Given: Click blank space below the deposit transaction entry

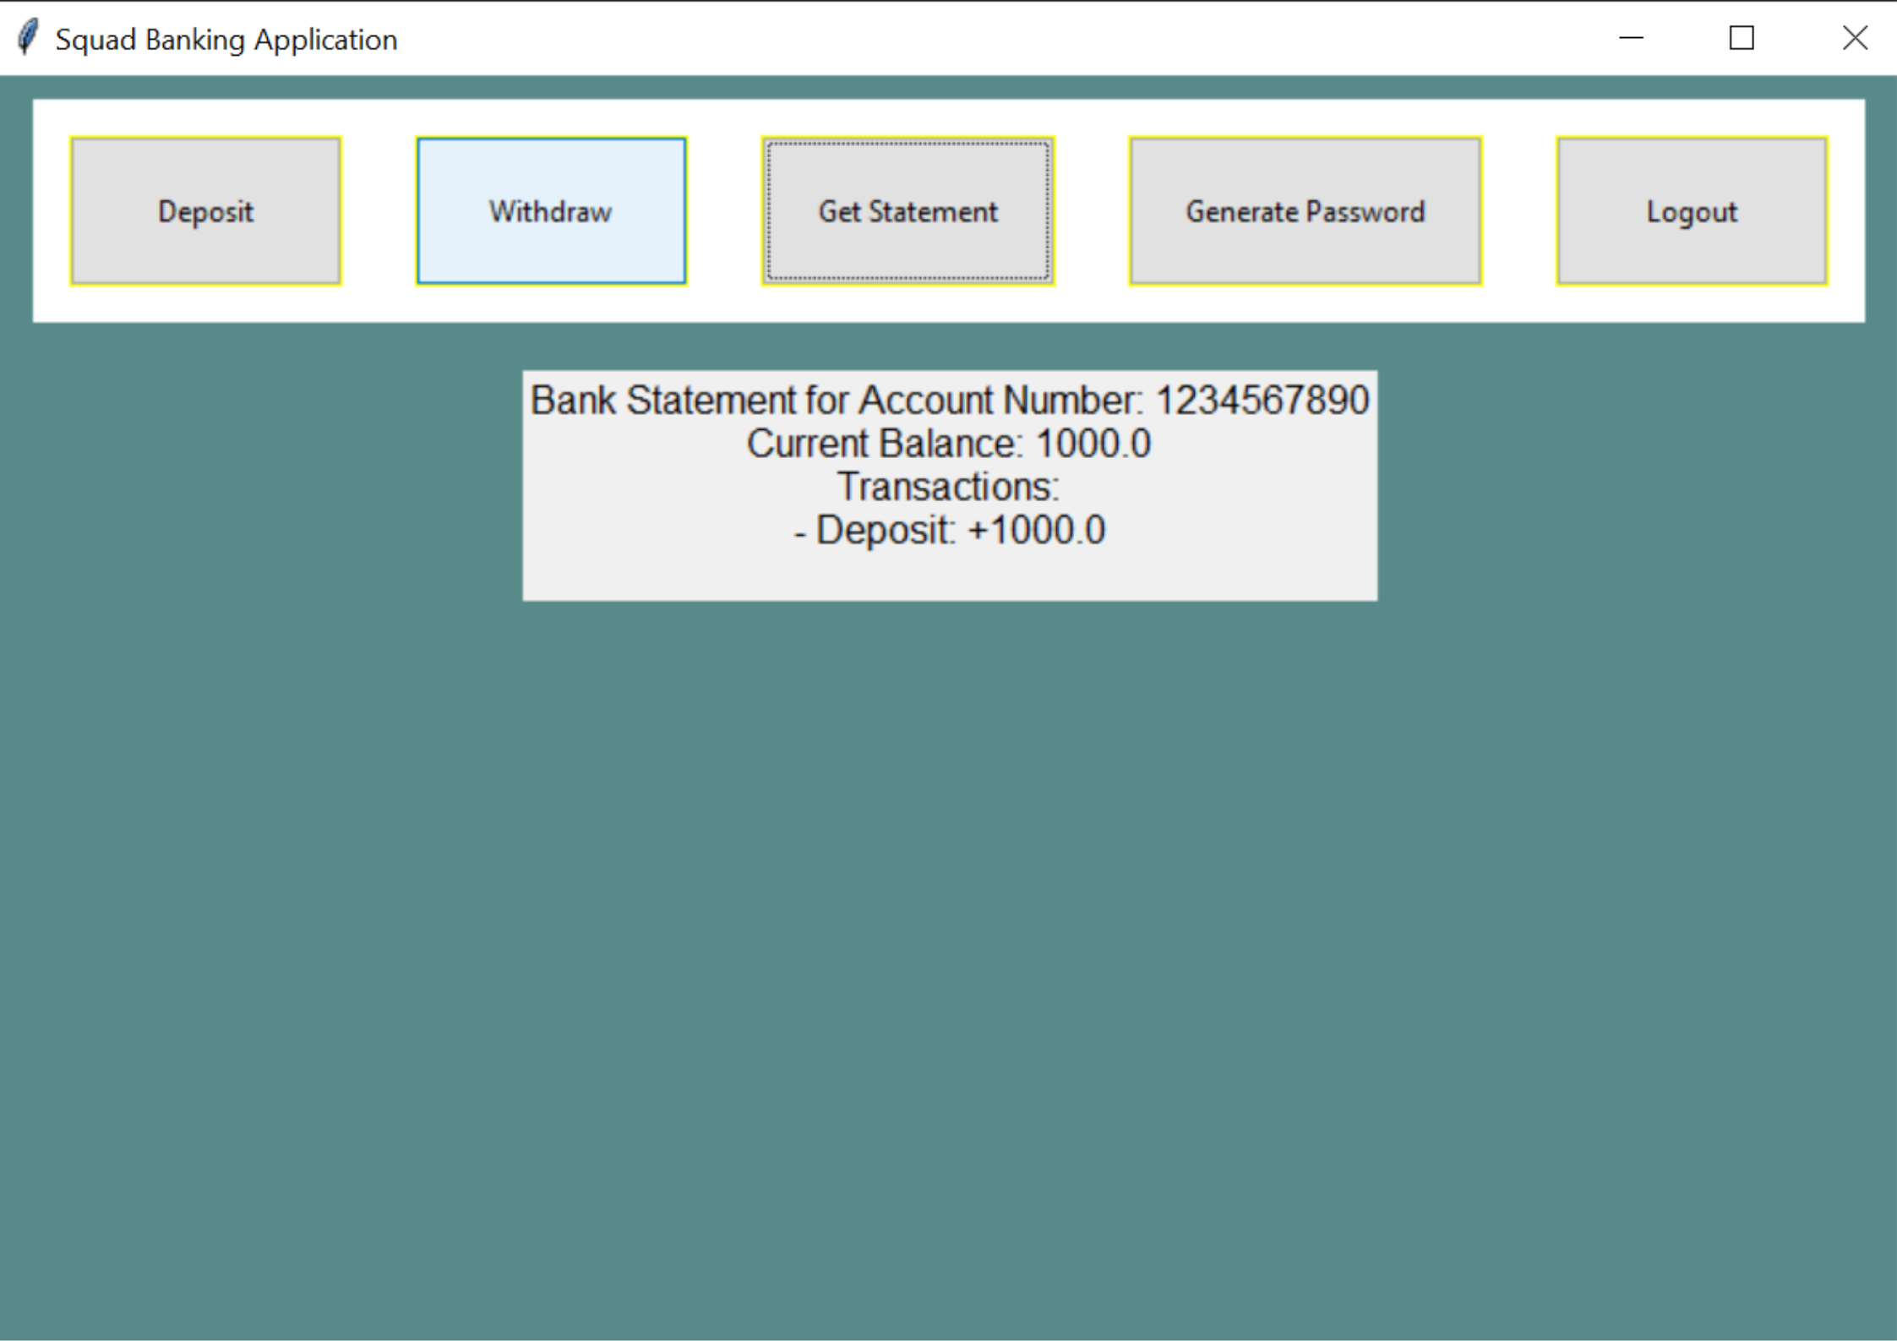Looking at the screenshot, I should click(x=950, y=575).
